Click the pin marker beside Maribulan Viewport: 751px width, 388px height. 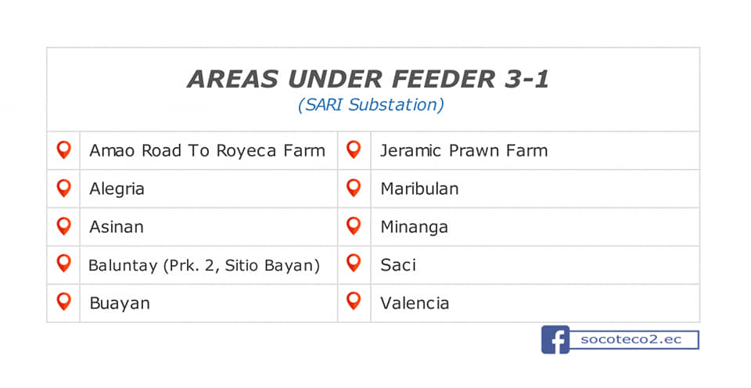click(354, 188)
